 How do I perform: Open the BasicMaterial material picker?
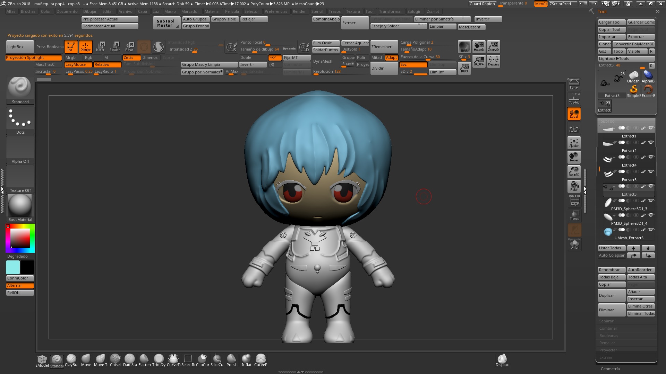20,208
